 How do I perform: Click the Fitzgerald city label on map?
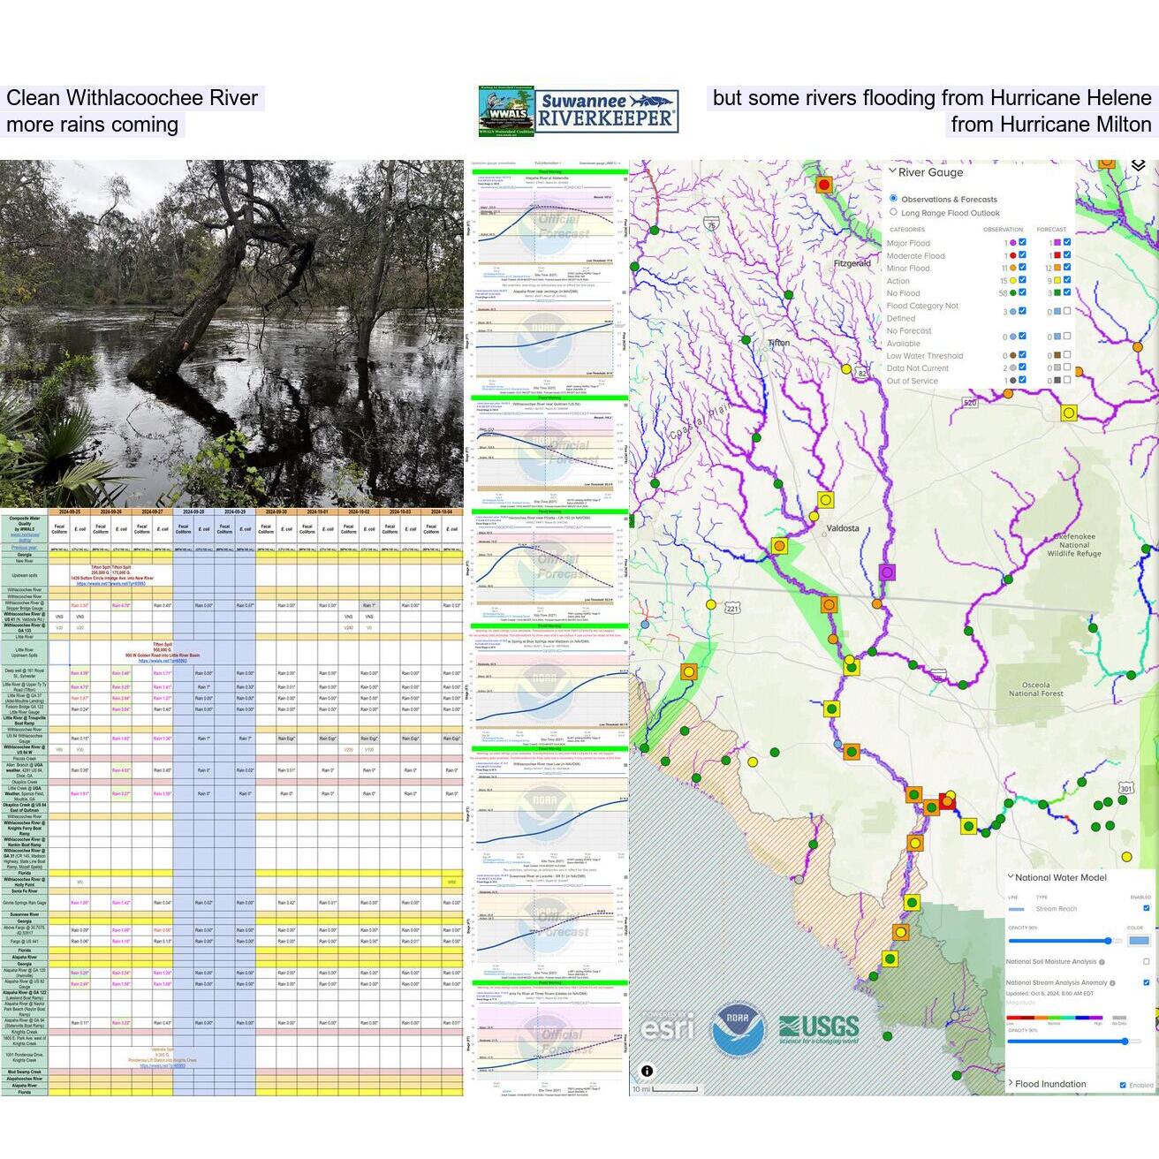tap(852, 263)
